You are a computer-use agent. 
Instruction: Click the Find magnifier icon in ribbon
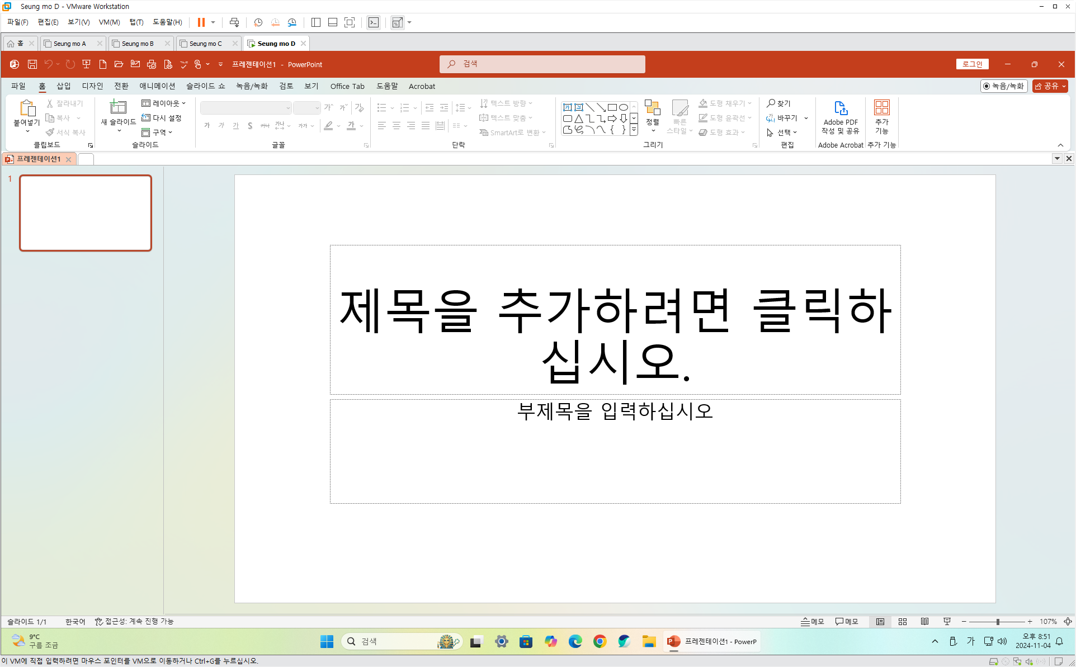(x=771, y=103)
